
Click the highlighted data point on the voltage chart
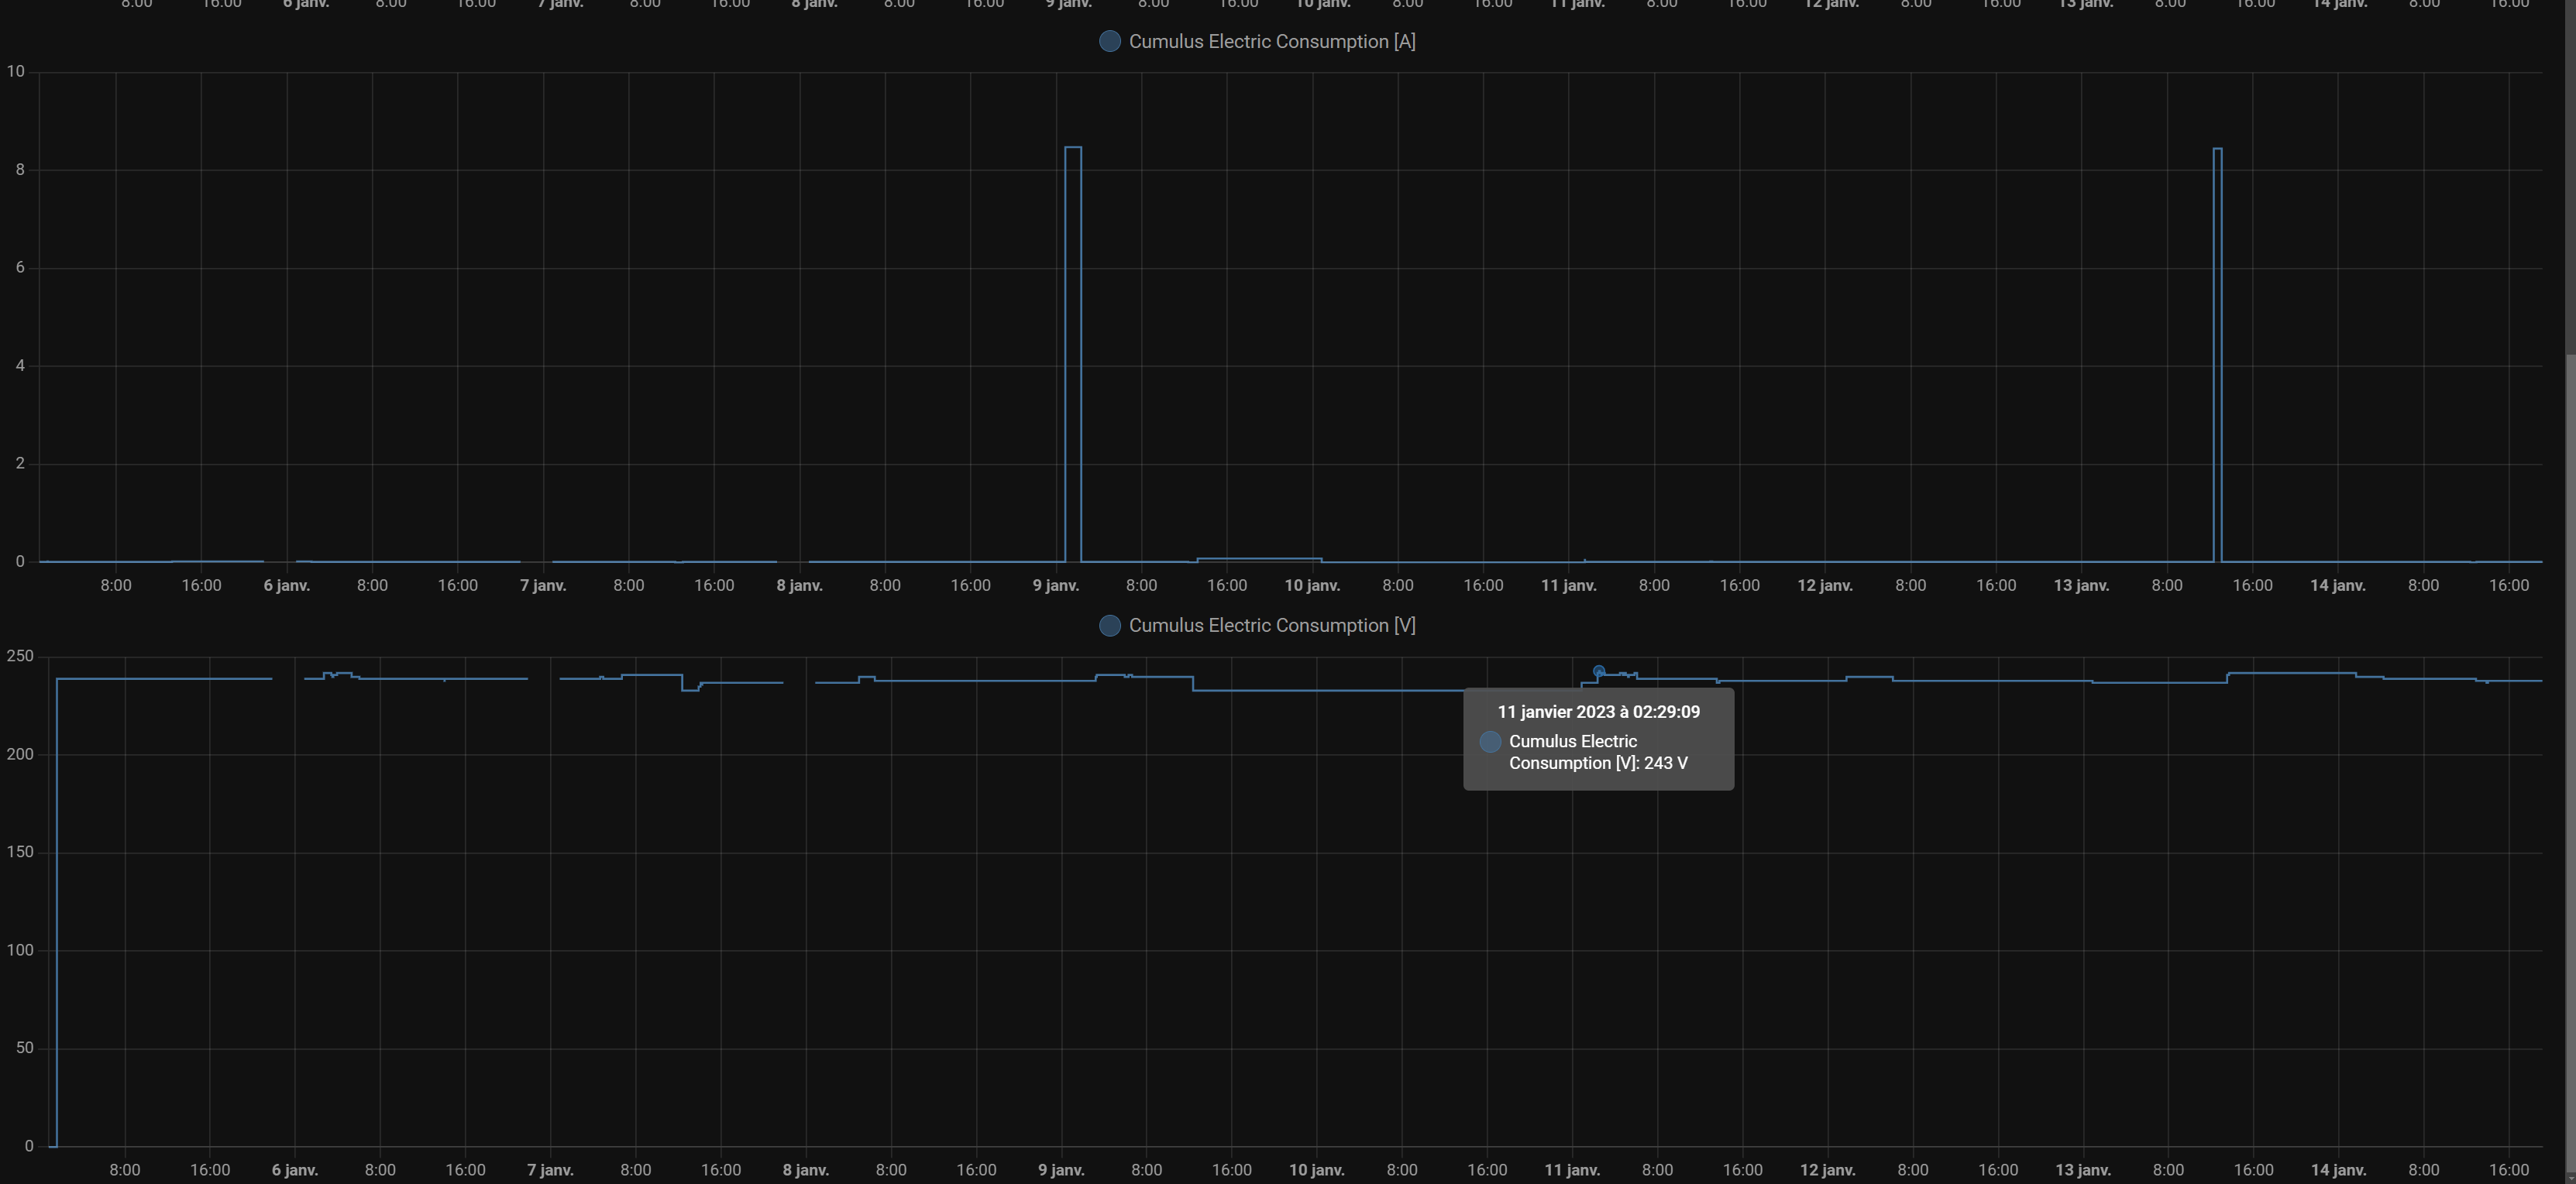coord(1598,671)
